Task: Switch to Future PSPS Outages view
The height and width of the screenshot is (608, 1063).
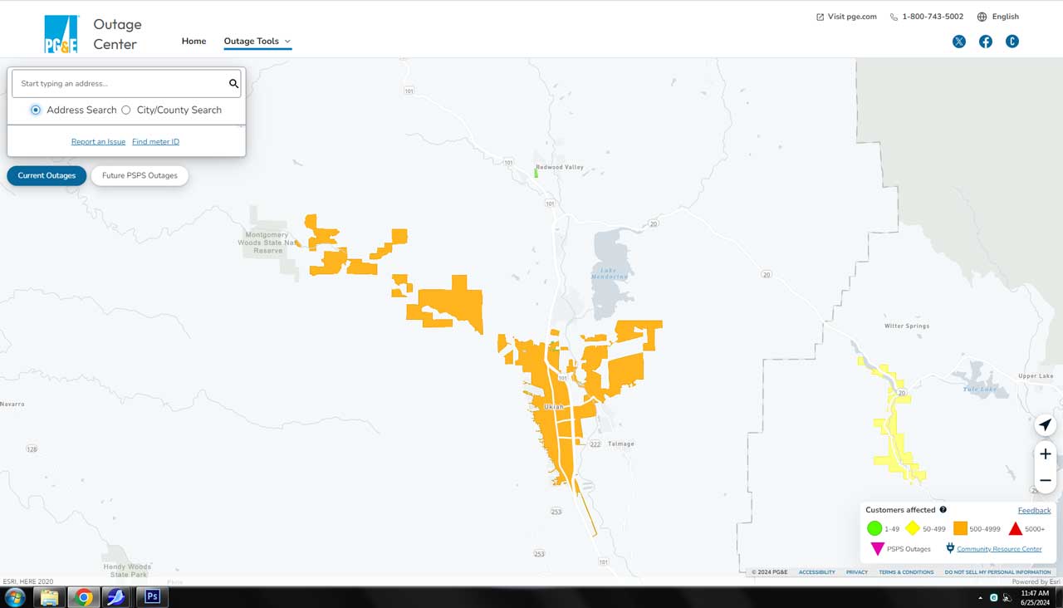Action: pyautogui.click(x=140, y=175)
